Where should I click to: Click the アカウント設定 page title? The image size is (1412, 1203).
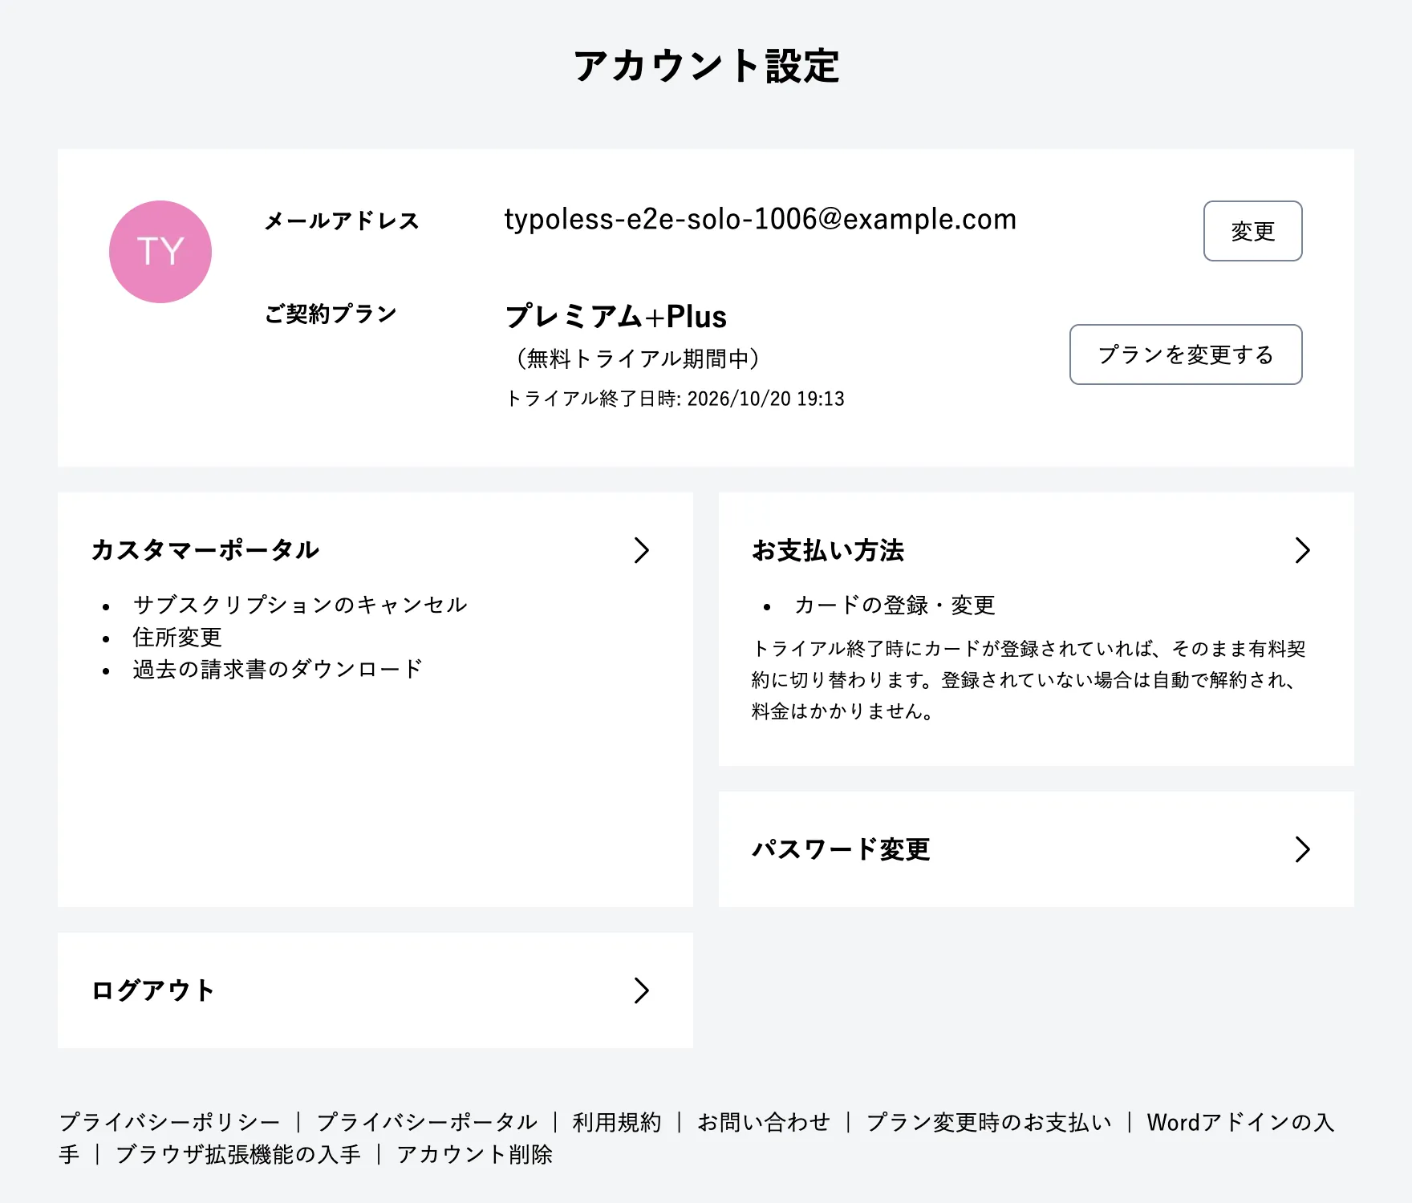click(x=706, y=66)
